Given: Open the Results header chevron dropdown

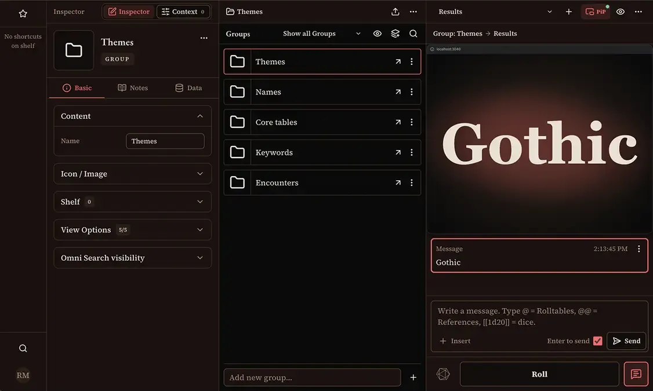Looking at the screenshot, I should tap(549, 12).
